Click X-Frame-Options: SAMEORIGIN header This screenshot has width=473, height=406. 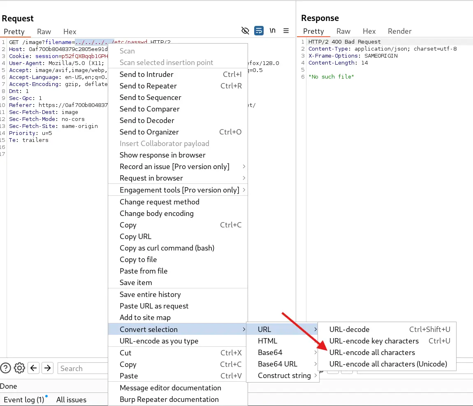(352, 56)
